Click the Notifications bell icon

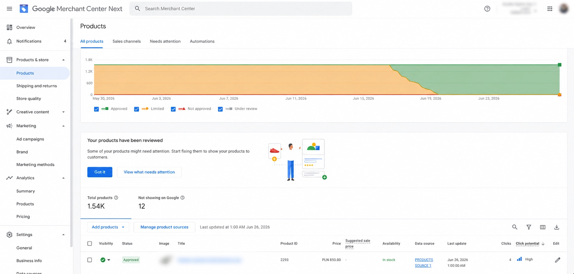[x=9, y=41]
